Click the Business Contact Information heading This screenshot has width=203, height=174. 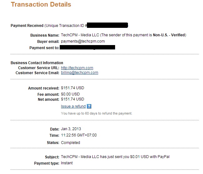(x=37, y=63)
